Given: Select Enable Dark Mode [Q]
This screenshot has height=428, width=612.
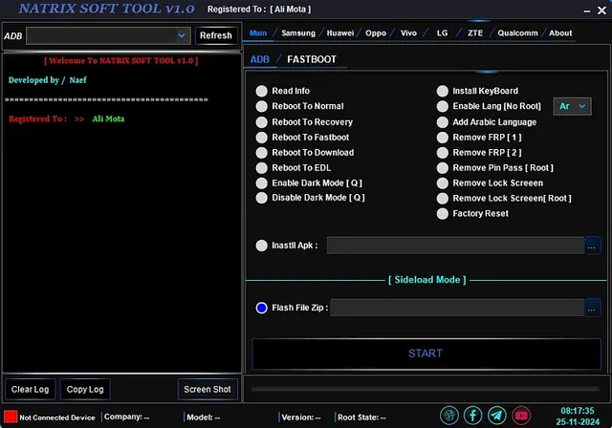Looking at the screenshot, I should pos(261,182).
